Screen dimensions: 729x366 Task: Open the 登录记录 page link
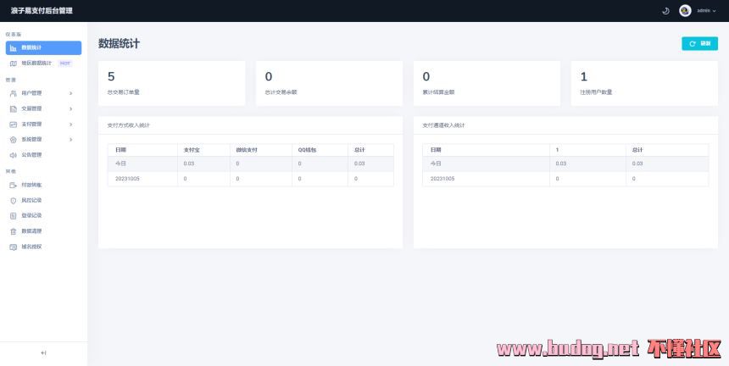(31, 215)
